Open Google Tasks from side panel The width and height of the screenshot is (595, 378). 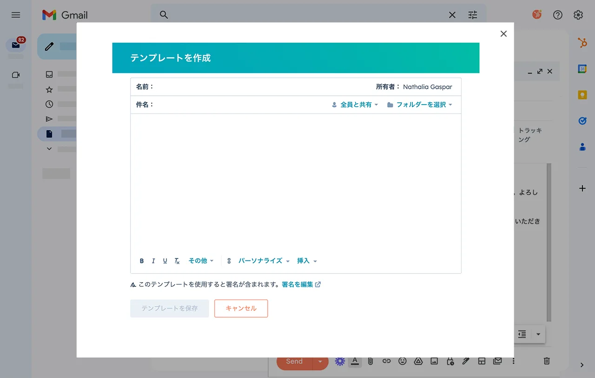(x=582, y=121)
